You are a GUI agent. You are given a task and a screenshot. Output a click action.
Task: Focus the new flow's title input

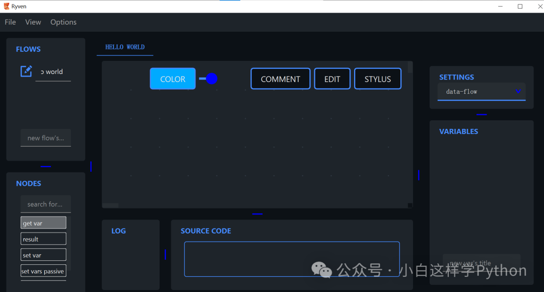46,138
